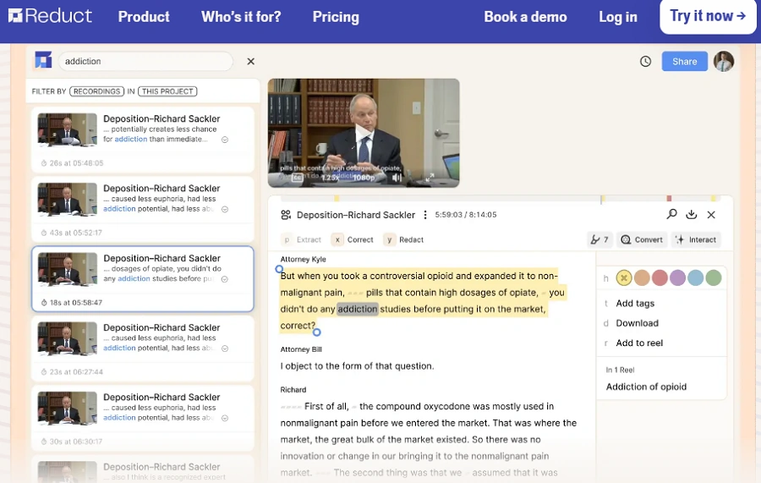Open three-dot menu beside Deposition-Richard Sackler title
The height and width of the screenshot is (483, 761).
(x=425, y=215)
